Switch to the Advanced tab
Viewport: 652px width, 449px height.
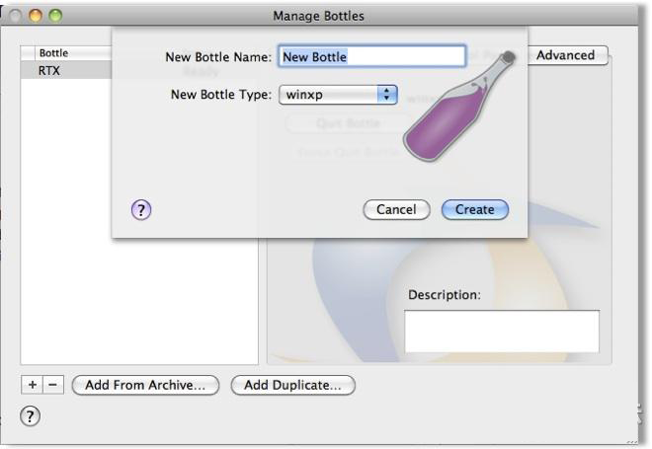tap(565, 55)
